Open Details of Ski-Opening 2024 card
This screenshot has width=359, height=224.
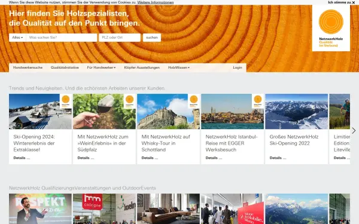pos(22,158)
